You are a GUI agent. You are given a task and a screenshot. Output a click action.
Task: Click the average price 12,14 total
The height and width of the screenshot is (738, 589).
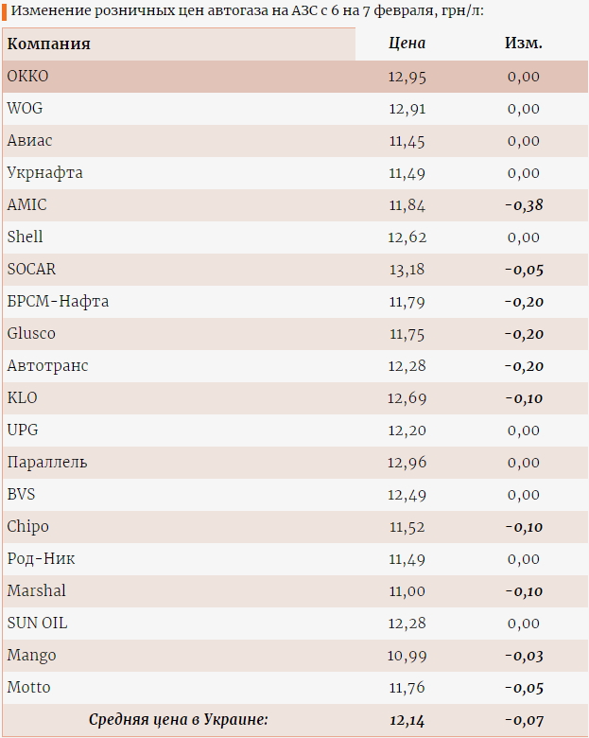(407, 720)
